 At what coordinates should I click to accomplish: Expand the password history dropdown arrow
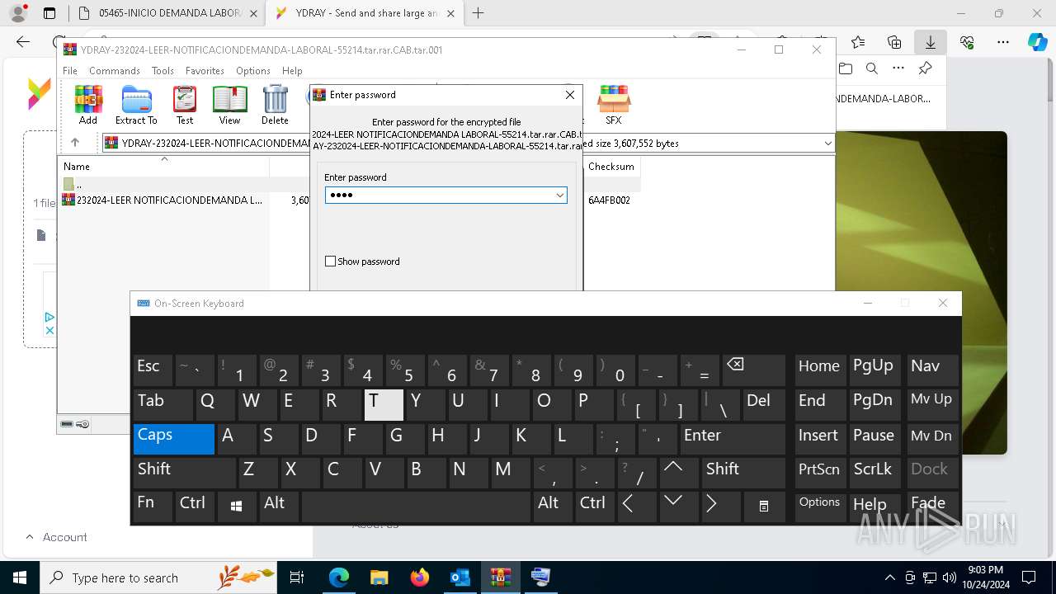click(x=560, y=195)
